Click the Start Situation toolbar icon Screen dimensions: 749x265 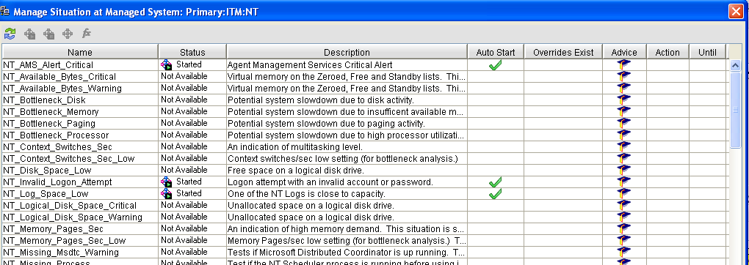(29, 34)
